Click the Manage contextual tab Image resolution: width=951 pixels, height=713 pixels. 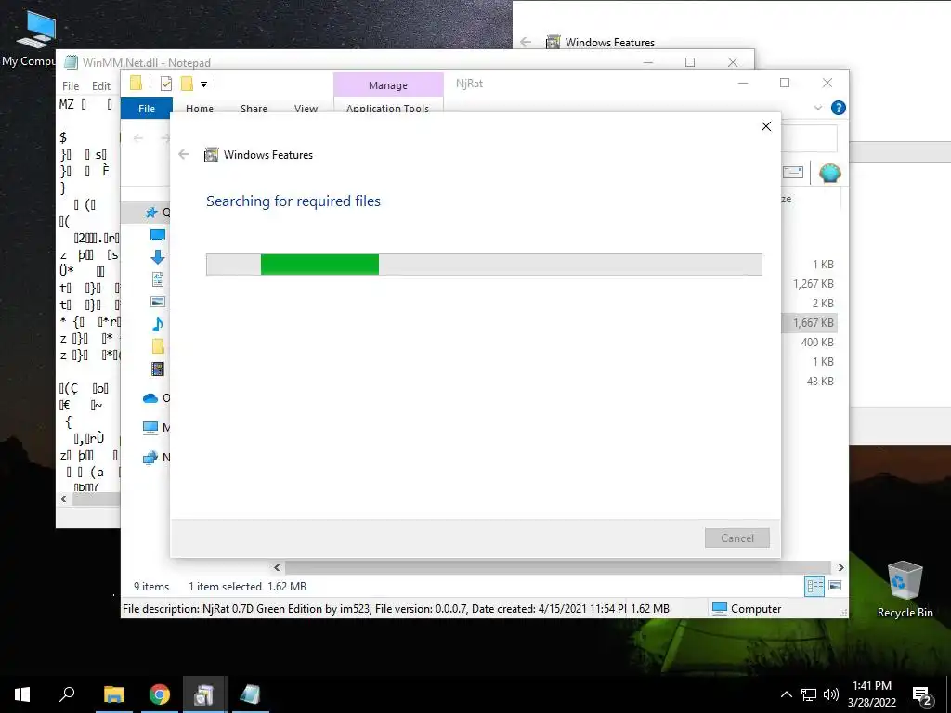(x=388, y=84)
